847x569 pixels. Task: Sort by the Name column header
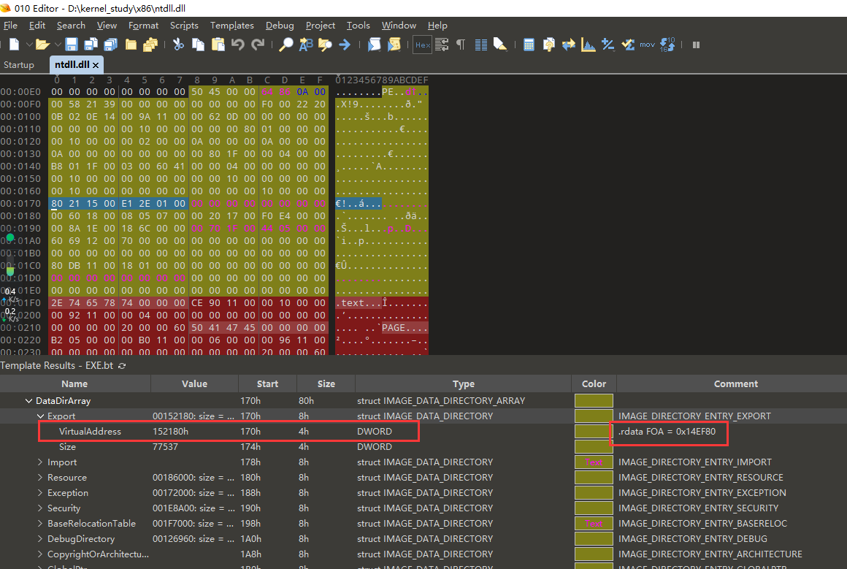pos(74,383)
